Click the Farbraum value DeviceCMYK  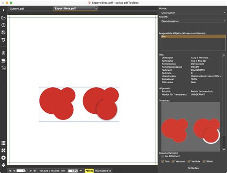click(x=198, y=70)
